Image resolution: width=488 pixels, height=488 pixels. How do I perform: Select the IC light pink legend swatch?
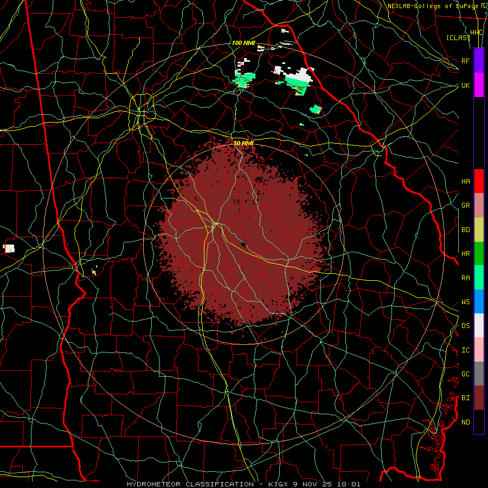479,350
